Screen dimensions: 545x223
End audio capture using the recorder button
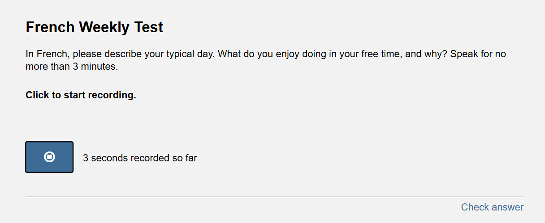(x=49, y=157)
